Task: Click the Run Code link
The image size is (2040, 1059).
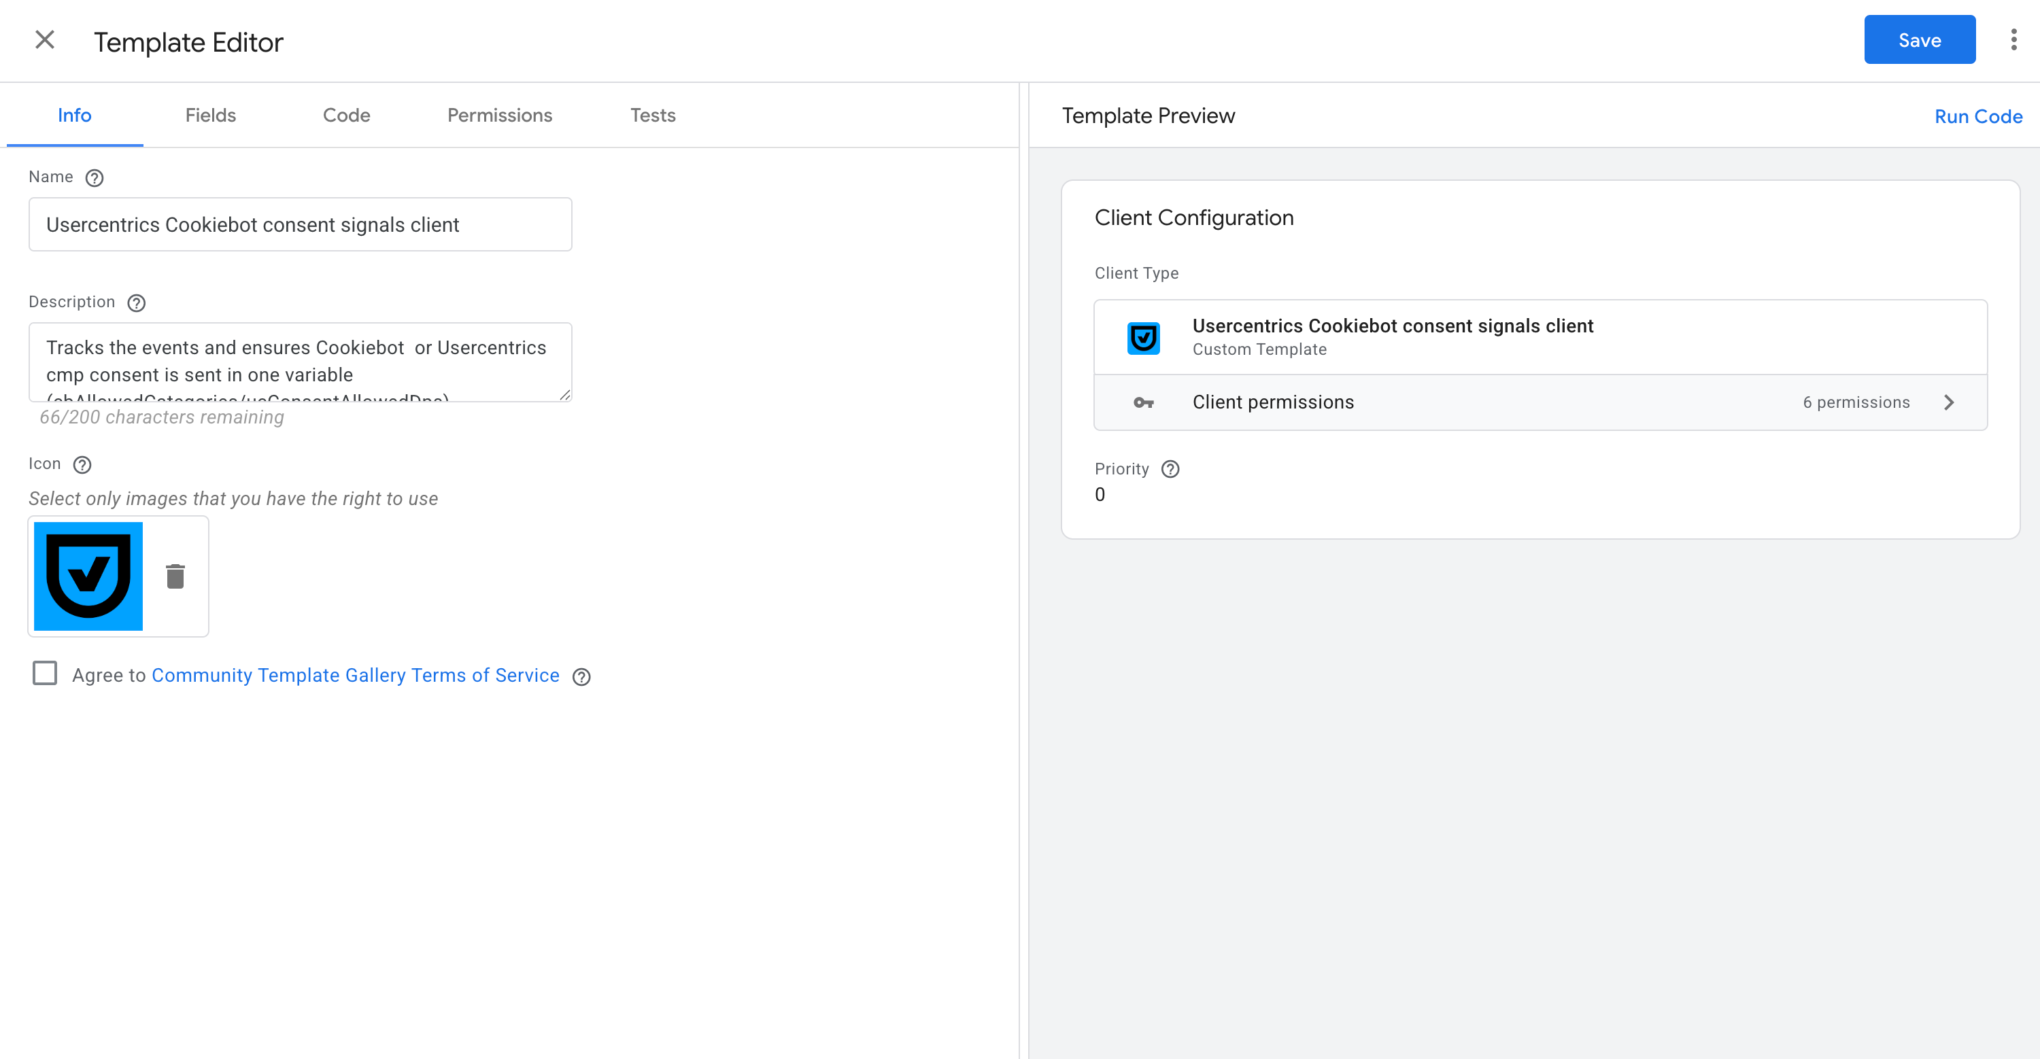Action: coord(1978,116)
